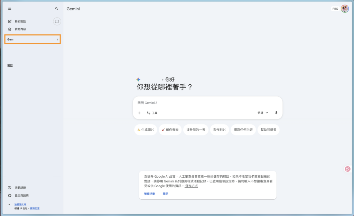Click the hamburger menu icon
The image size is (354, 216).
[10, 9]
